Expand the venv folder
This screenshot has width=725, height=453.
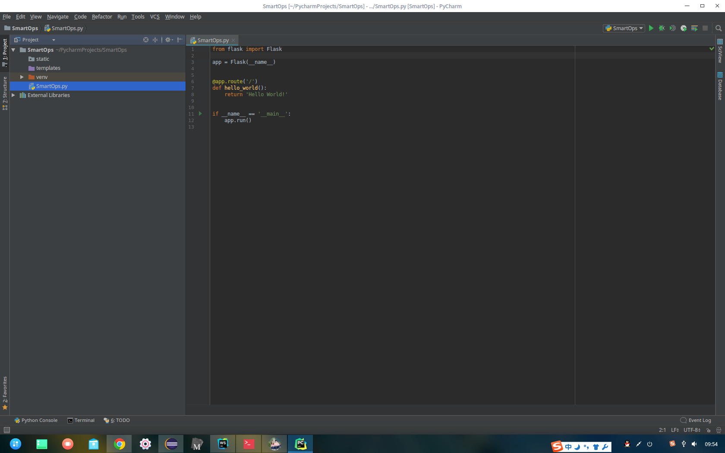[x=22, y=77]
